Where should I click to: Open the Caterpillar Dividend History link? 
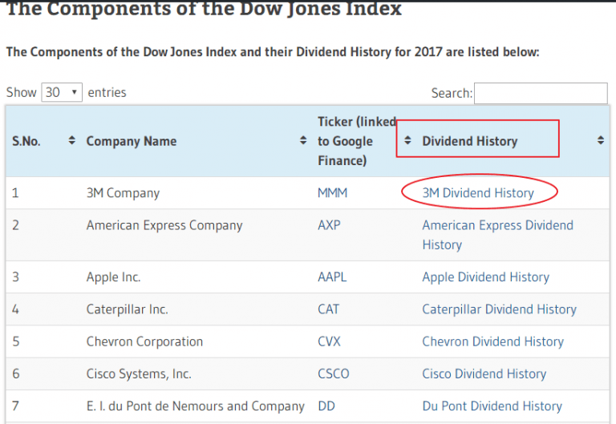[x=500, y=309]
